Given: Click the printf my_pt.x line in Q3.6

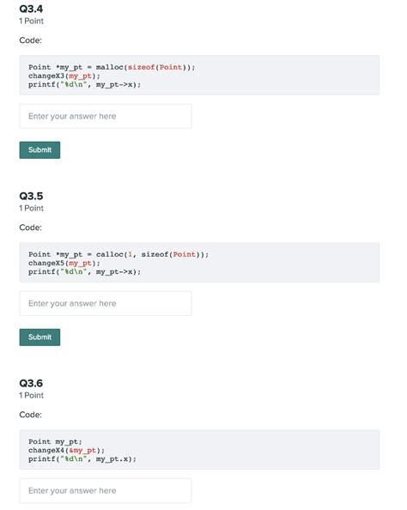Looking at the screenshot, I should coord(82,459).
